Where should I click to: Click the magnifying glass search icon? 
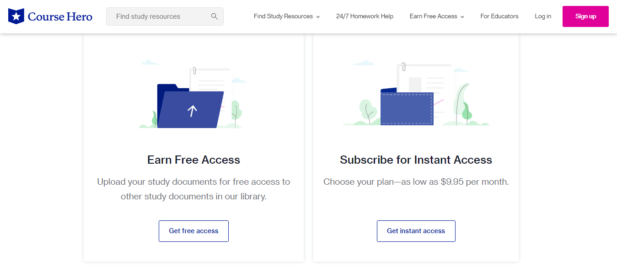click(215, 16)
